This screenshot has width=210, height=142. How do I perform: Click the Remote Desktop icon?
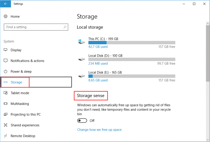tap(6, 136)
